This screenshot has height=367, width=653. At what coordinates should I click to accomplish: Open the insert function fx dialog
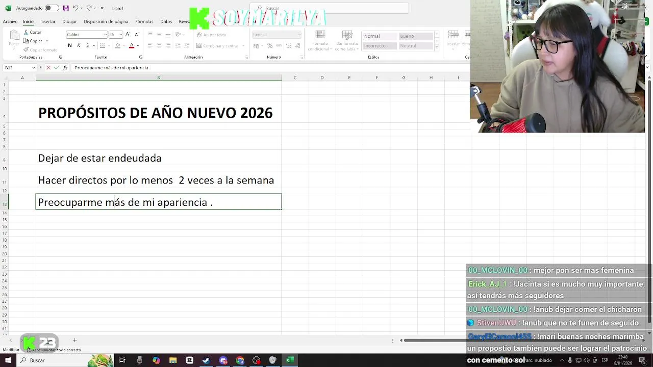click(65, 68)
